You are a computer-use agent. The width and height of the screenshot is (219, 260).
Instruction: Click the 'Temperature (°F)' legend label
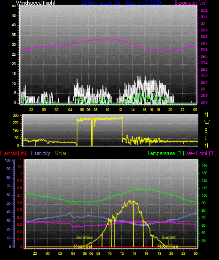165,153
